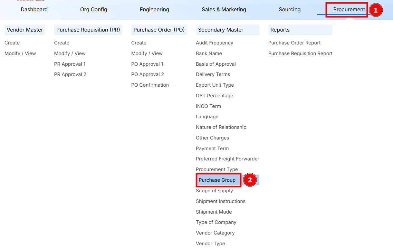Screen dimensions: 393x250
Task: Open the Engineering menu
Action: 154,9
